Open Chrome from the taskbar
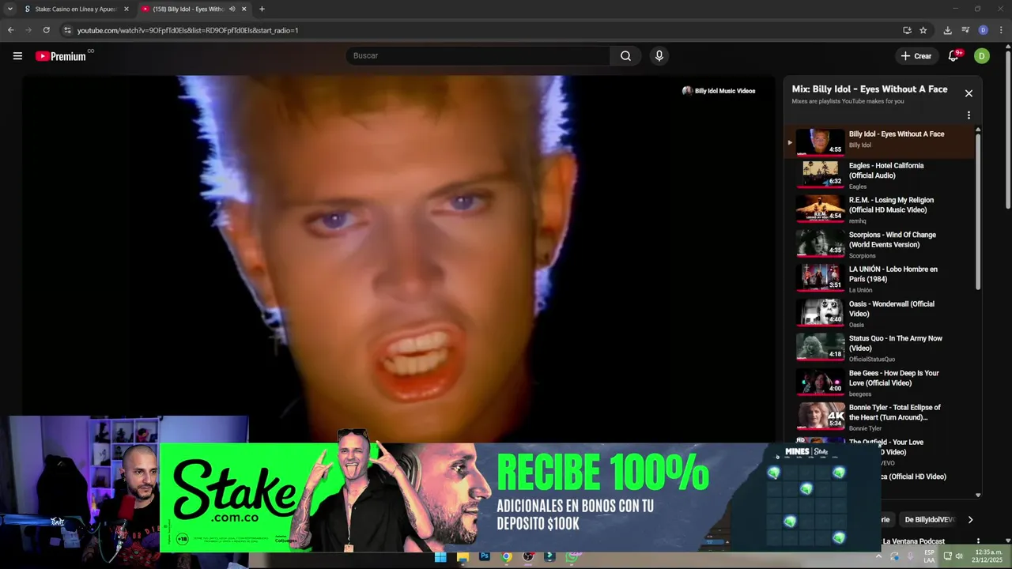This screenshot has width=1012, height=569. point(506,556)
